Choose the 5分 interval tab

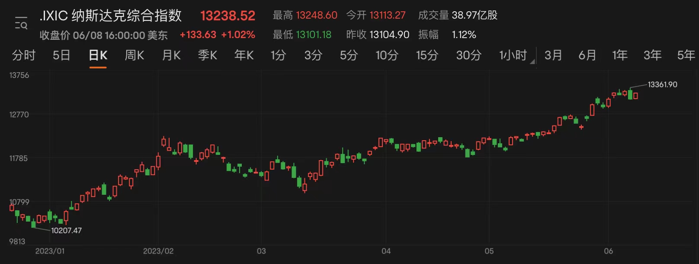pyautogui.click(x=349, y=55)
